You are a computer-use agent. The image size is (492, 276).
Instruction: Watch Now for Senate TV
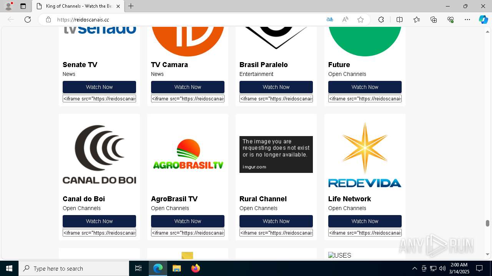(x=99, y=87)
